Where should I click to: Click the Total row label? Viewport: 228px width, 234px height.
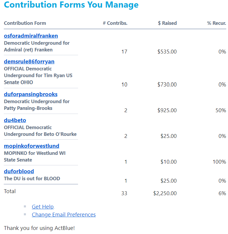click(x=10, y=191)
